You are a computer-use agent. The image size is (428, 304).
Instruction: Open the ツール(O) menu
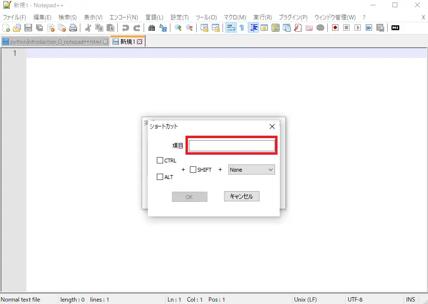206,18
